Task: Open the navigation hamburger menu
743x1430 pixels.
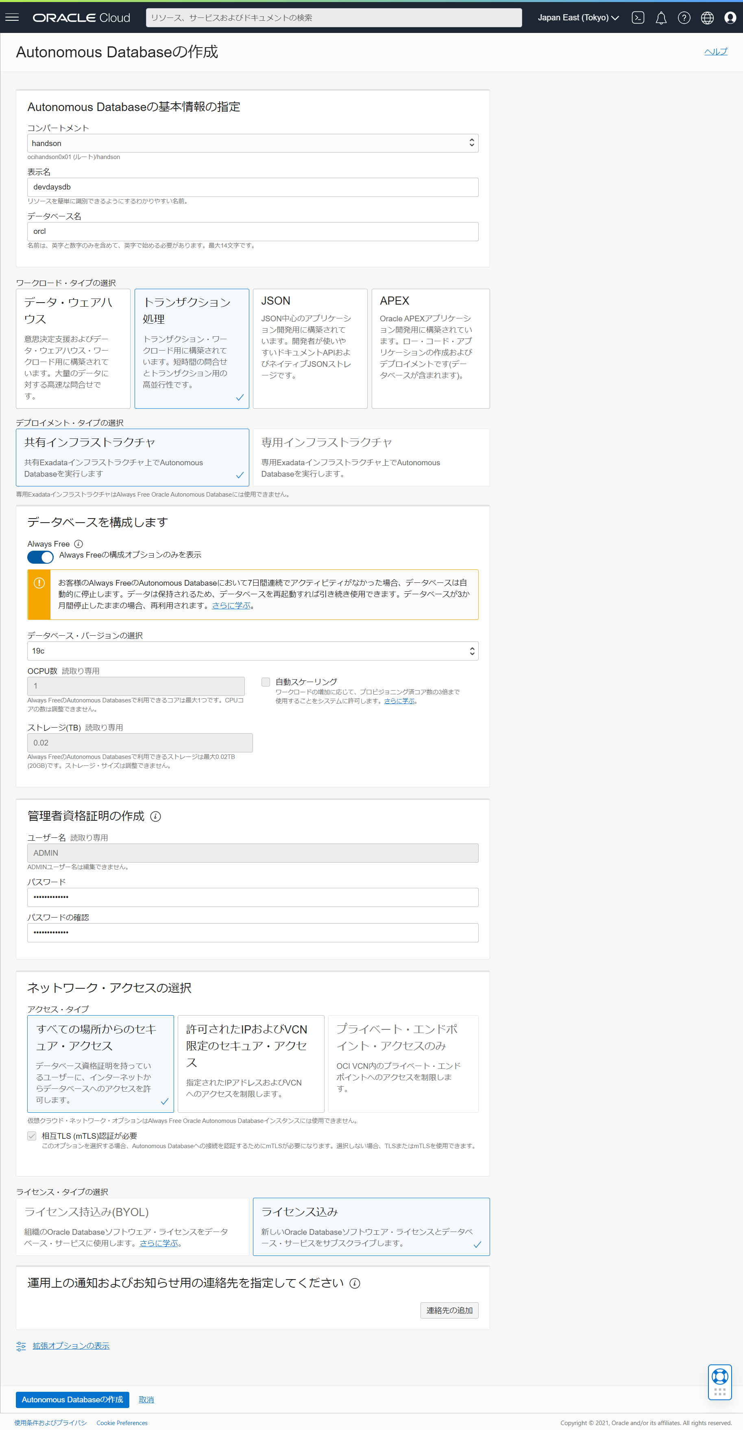Action: (x=12, y=17)
